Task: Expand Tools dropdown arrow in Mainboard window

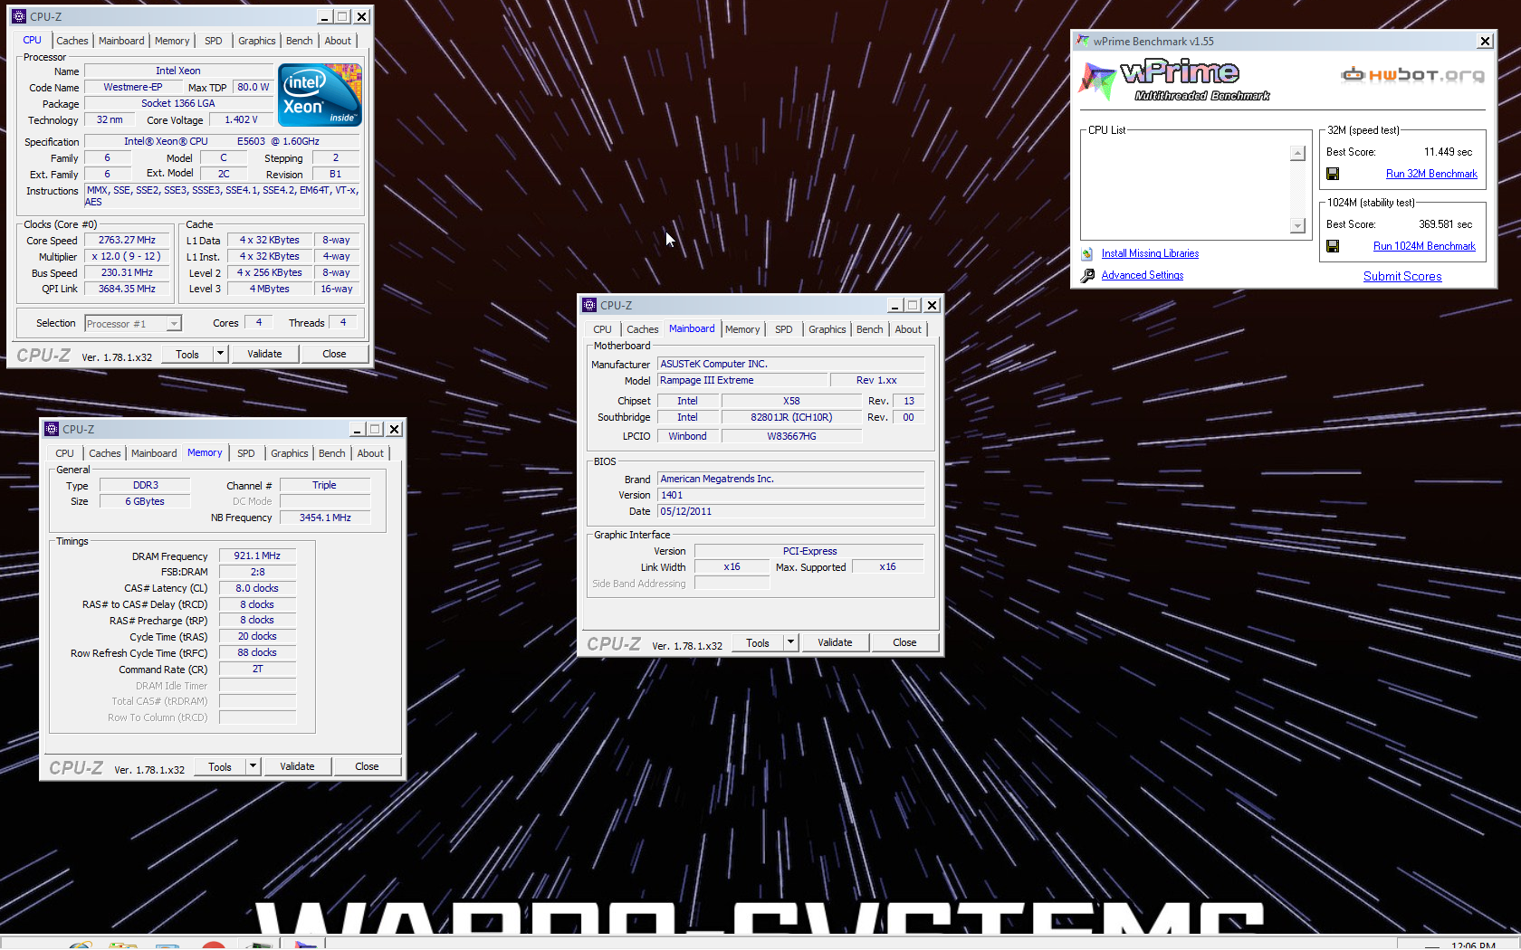Action: [790, 642]
